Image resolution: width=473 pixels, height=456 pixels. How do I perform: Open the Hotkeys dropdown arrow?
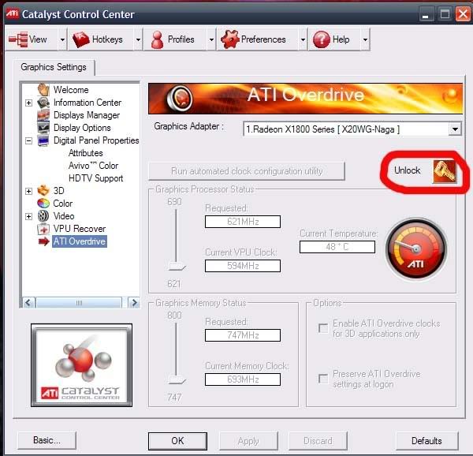coord(138,39)
